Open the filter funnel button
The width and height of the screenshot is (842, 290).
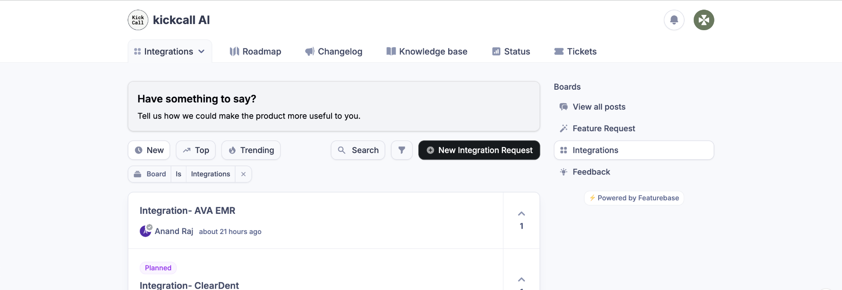pyautogui.click(x=402, y=150)
